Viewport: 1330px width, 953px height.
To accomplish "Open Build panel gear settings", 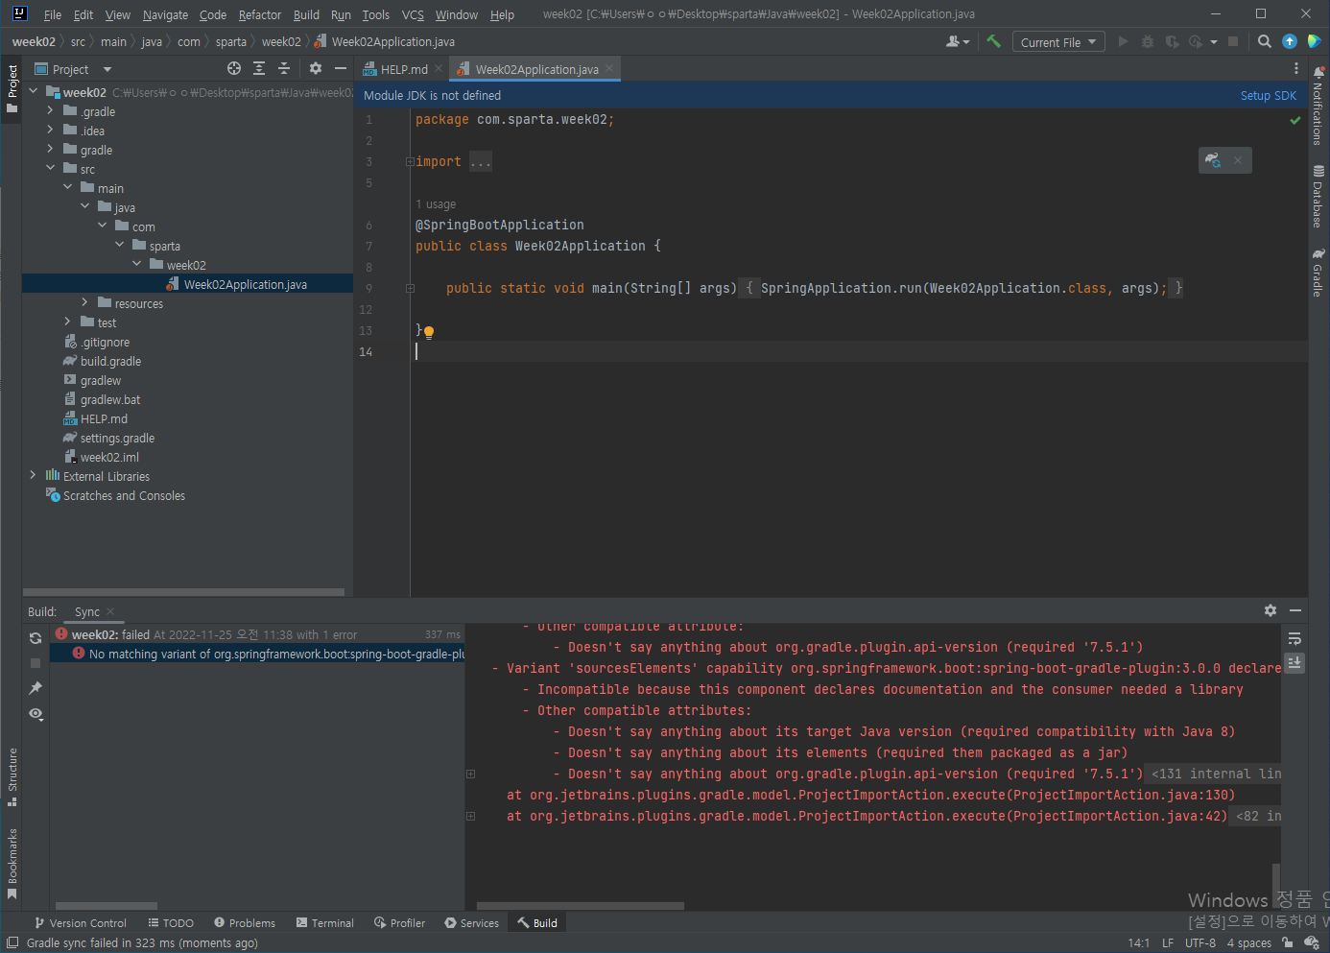I will coord(1271,610).
